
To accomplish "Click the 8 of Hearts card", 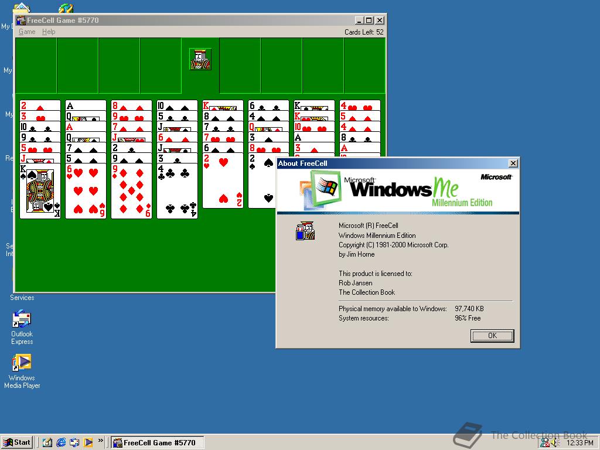I will click(x=268, y=148).
